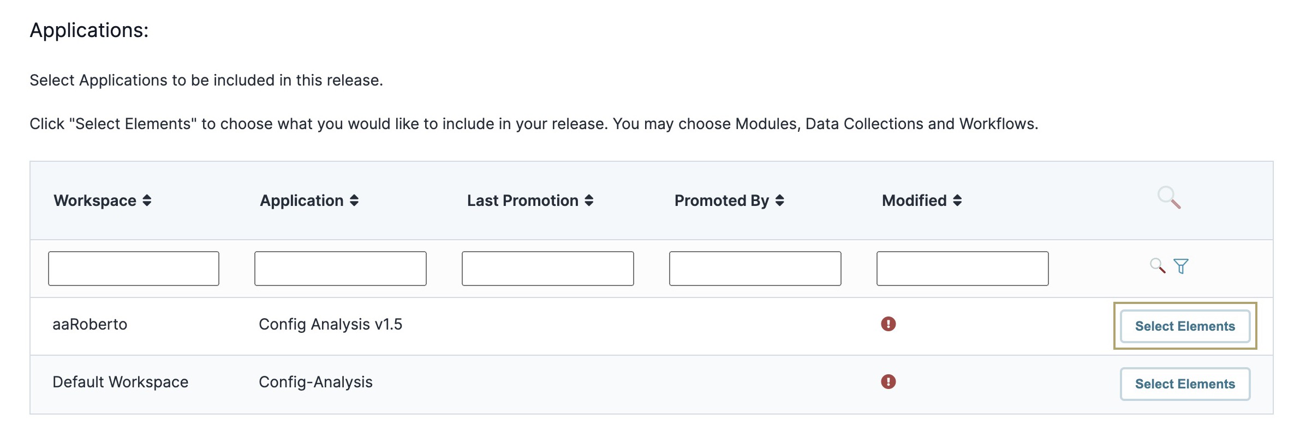The image size is (1300, 438).
Task: Focus the Application filter input field
Action: [341, 269]
